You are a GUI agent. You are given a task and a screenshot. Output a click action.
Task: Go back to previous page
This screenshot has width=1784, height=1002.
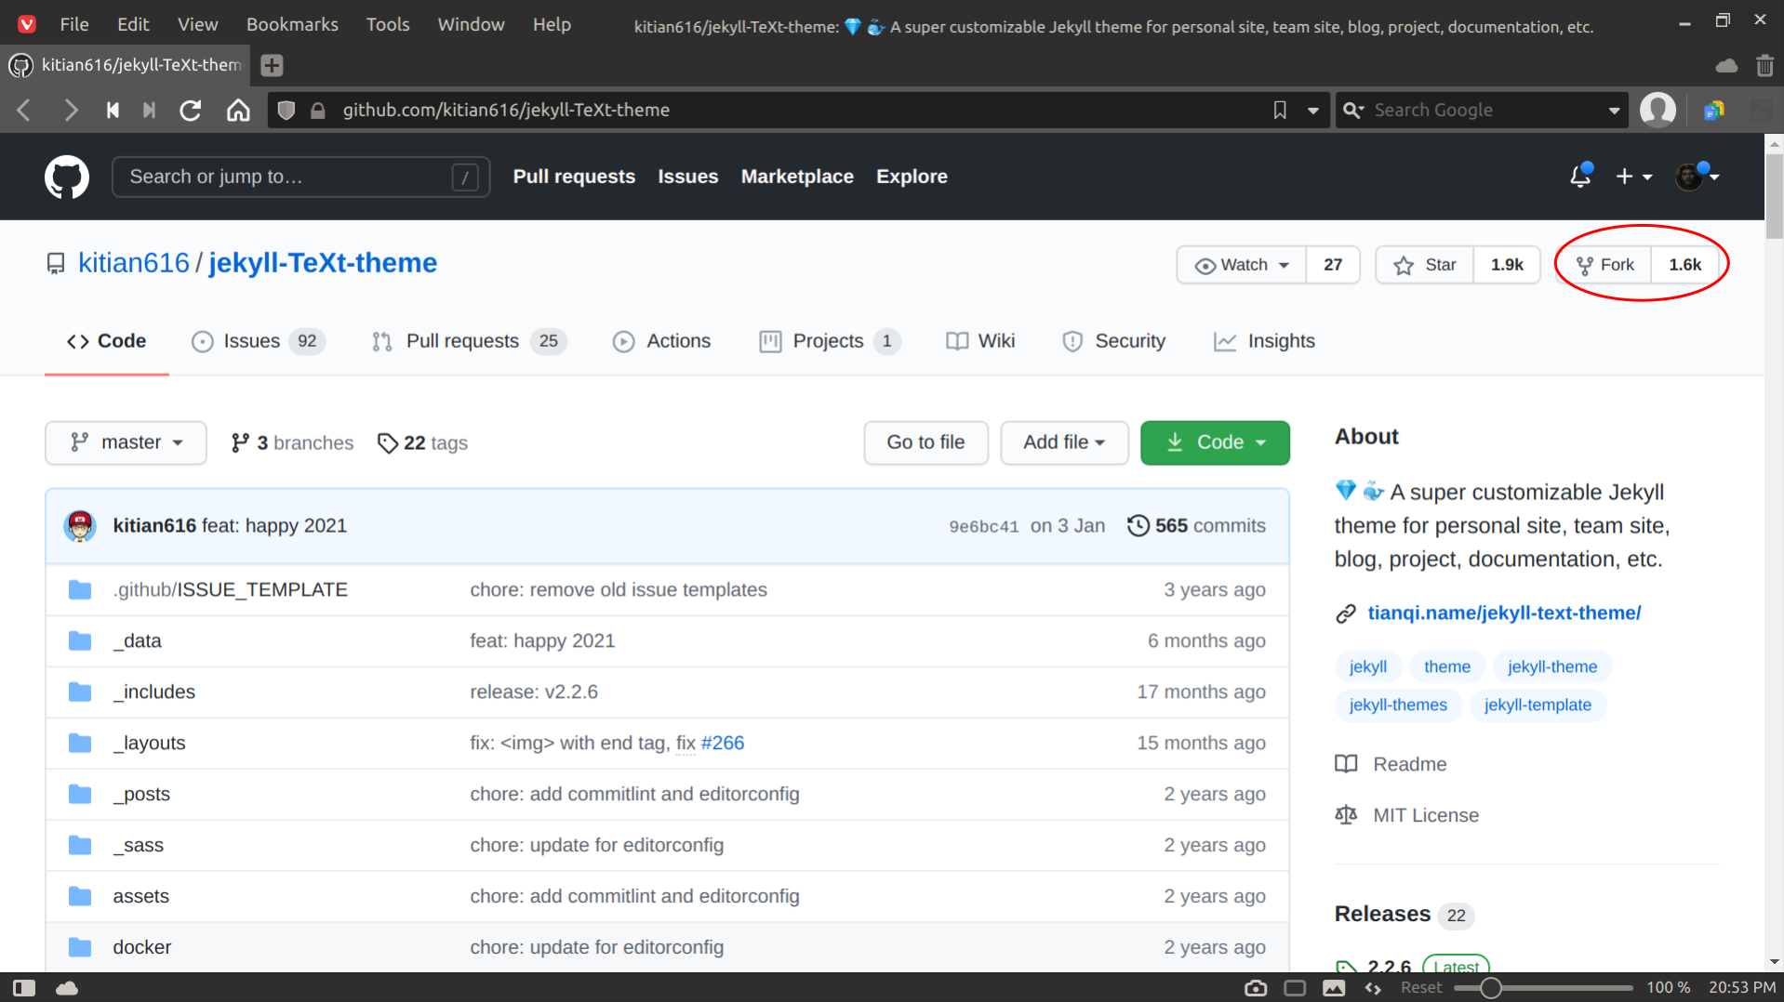[x=25, y=111]
